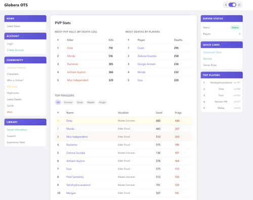Open Discord quick link
The width and height of the screenshot is (253, 200).
207,59
